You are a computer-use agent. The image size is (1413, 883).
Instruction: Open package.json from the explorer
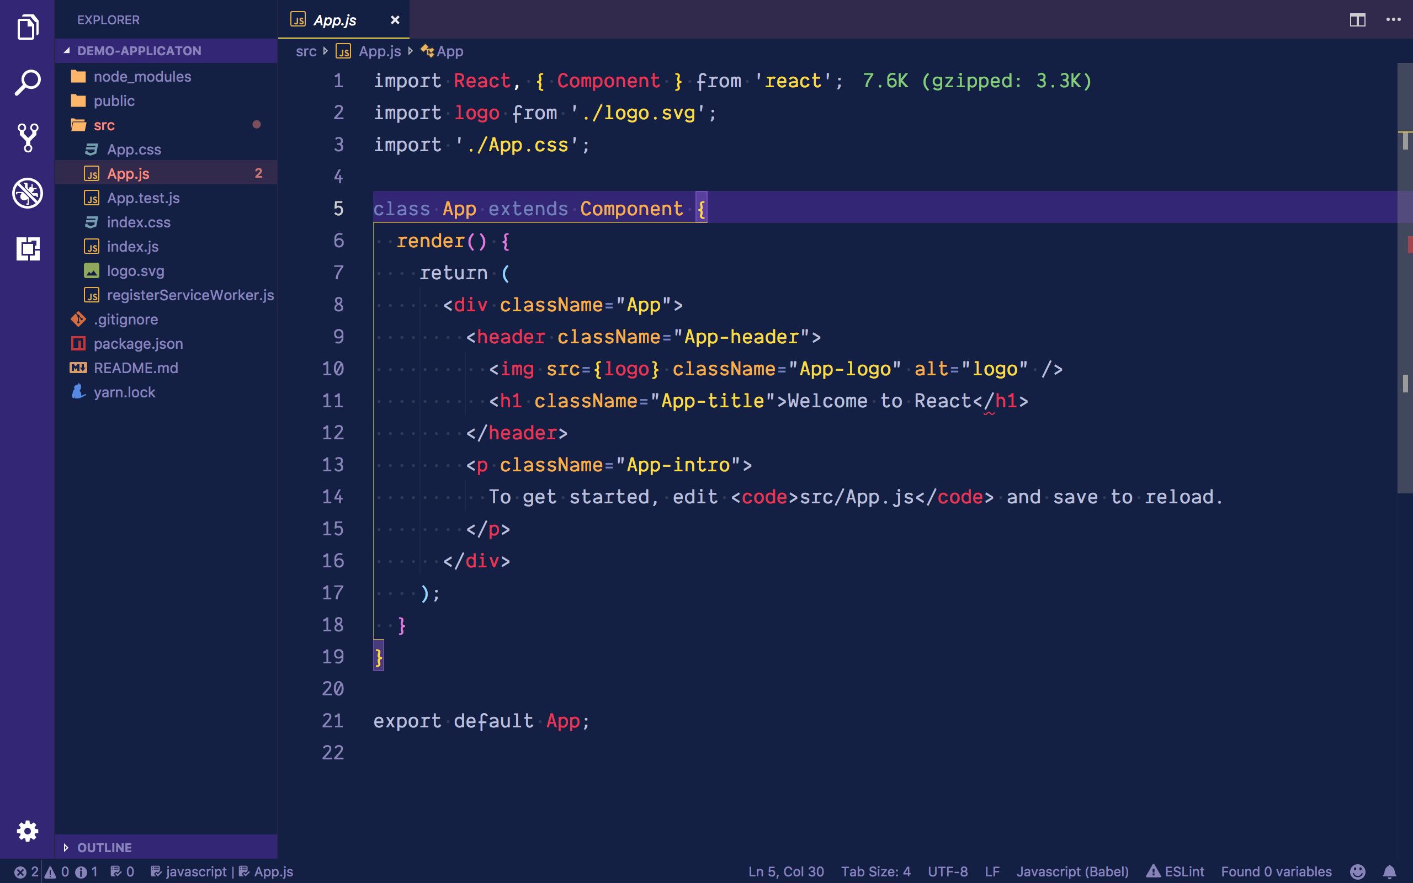coord(139,344)
